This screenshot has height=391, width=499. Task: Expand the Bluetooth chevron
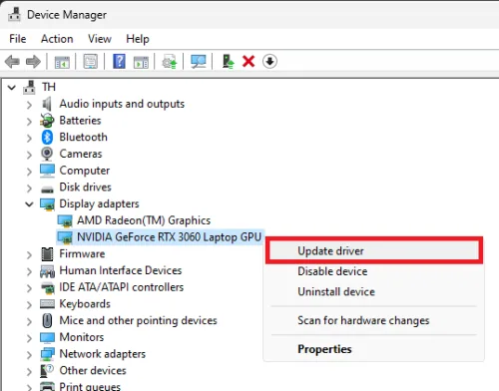[29, 138]
